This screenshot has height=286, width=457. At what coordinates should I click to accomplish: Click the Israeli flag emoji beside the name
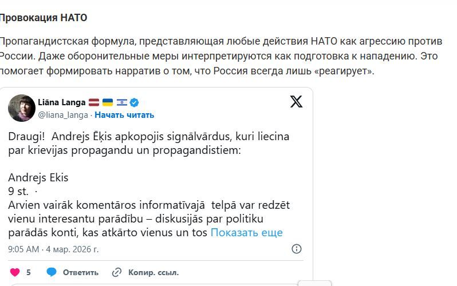pos(121,103)
